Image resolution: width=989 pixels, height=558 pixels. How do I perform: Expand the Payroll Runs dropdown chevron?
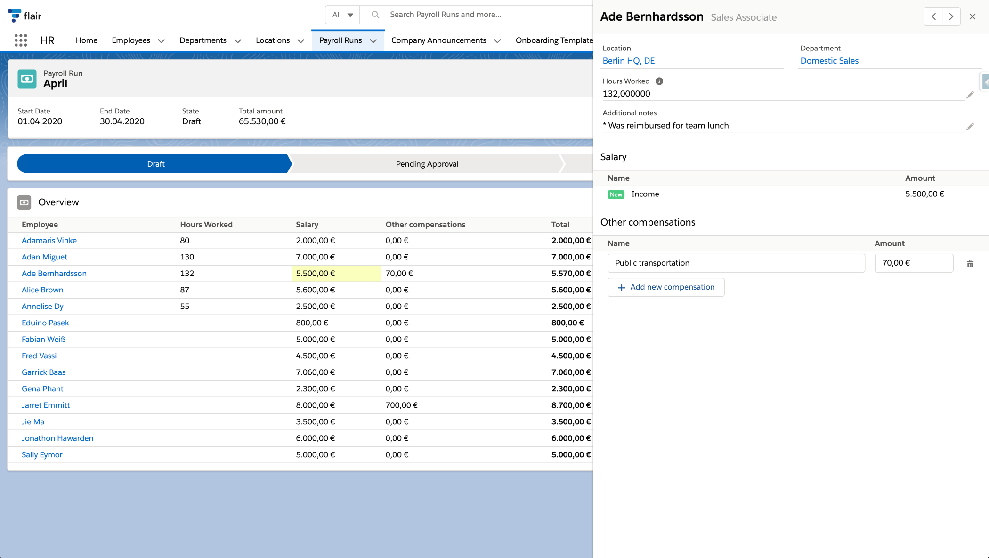pyautogui.click(x=373, y=40)
